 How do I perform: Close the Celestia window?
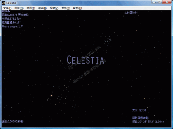pos(167,2)
